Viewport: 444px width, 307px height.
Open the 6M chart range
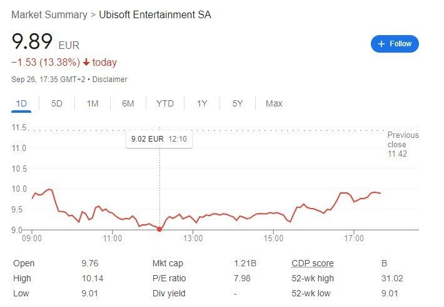pos(128,103)
